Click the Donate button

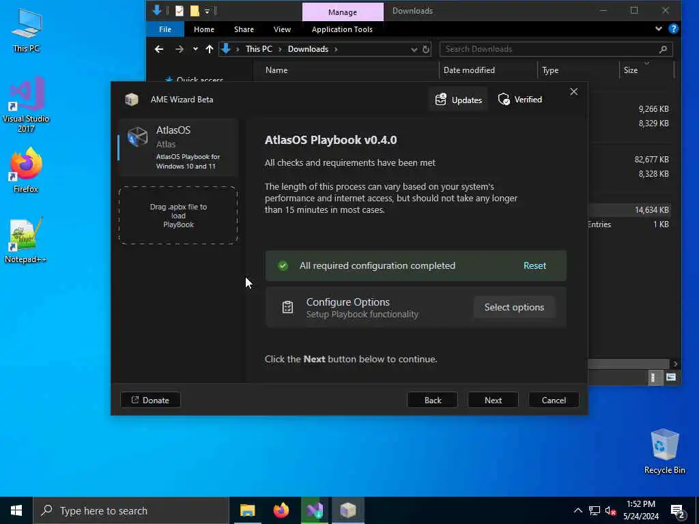coord(150,400)
